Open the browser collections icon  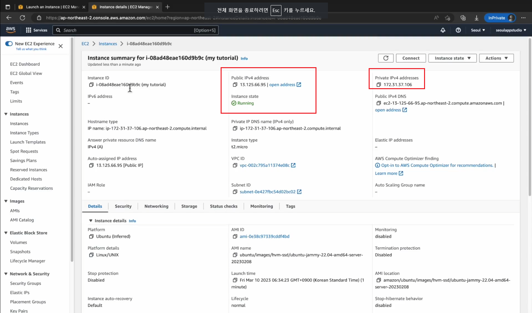463,18
